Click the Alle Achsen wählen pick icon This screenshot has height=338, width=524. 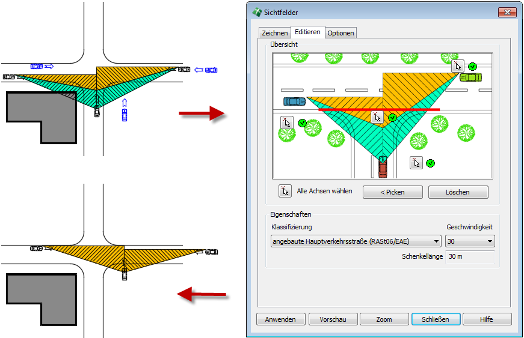pyautogui.click(x=285, y=192)
